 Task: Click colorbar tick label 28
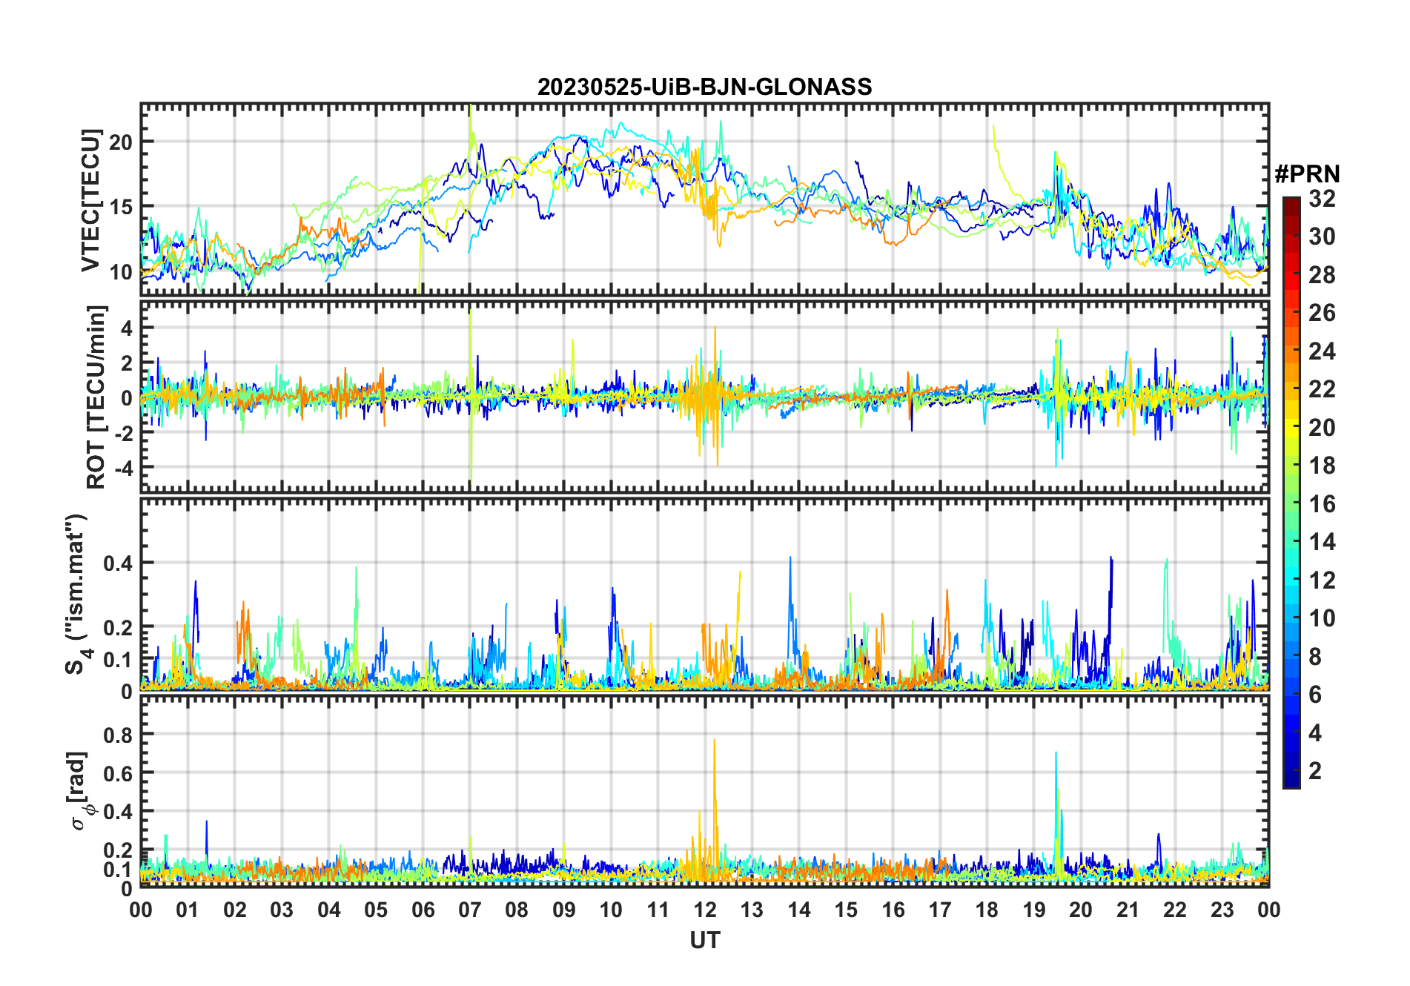tap(1322, 275)
